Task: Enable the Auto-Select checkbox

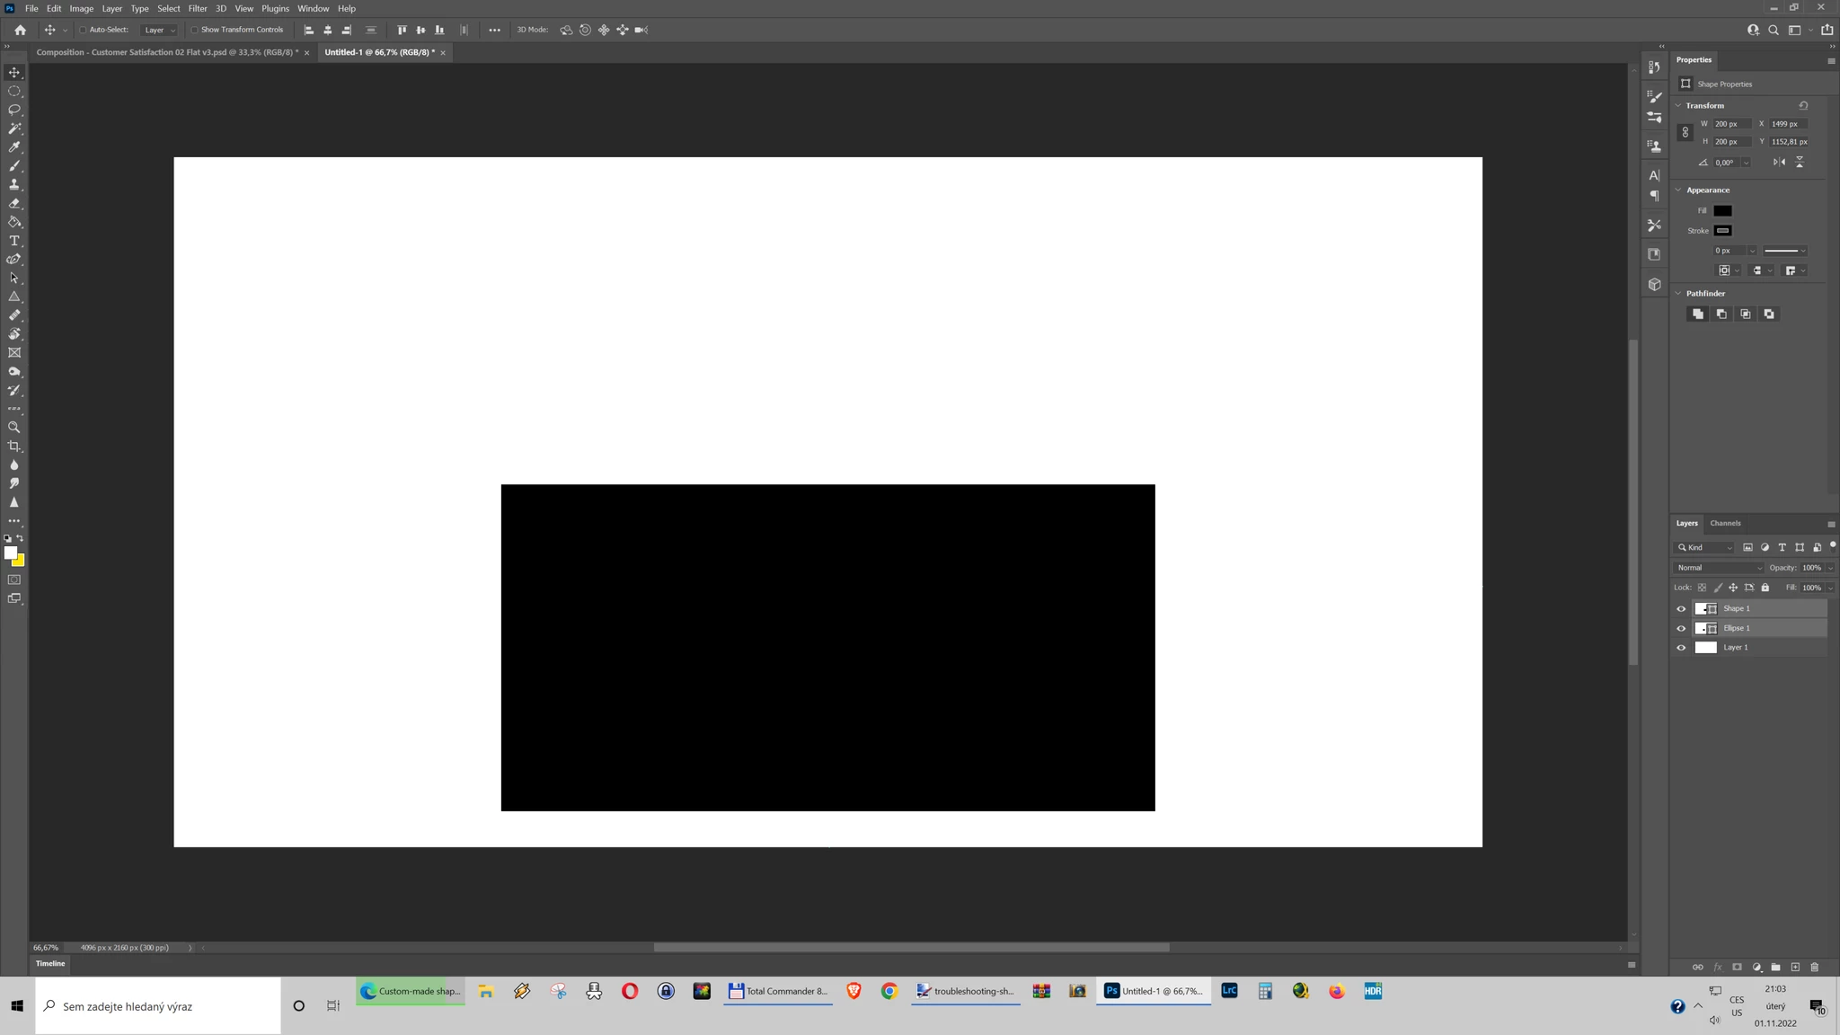Action: tap(83, 30)
